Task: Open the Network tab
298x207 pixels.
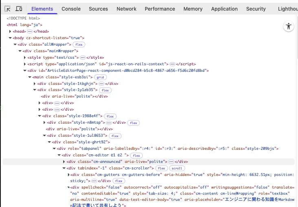Action: (x=126, y=9)
